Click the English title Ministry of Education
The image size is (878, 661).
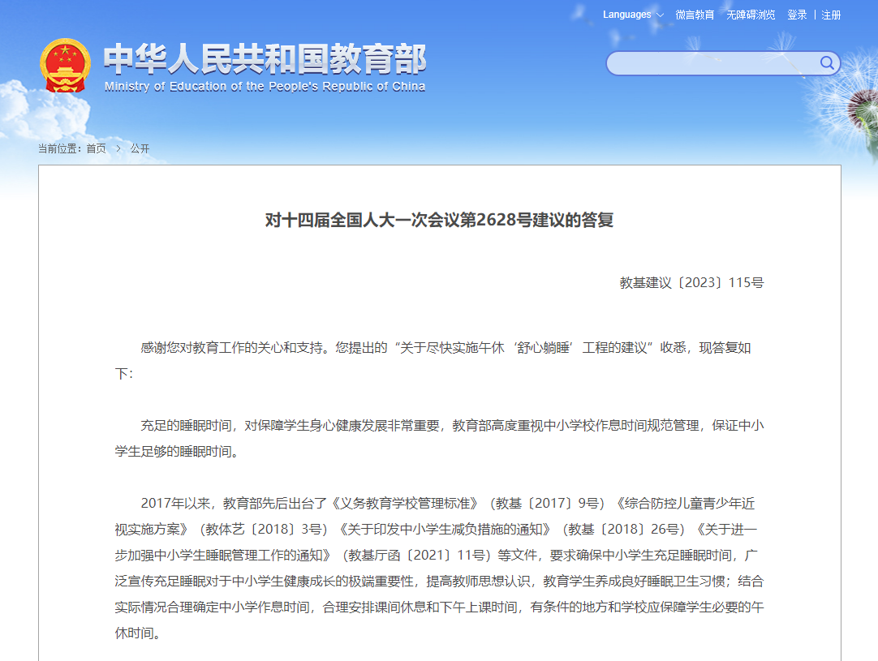coord(265,86)
